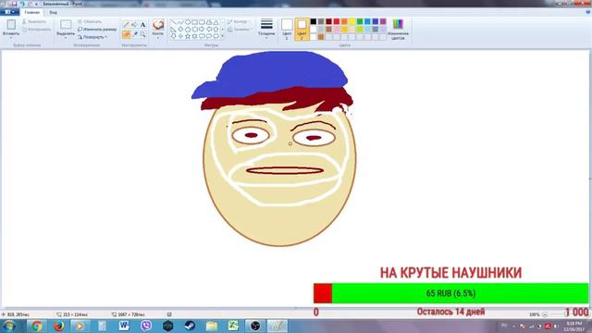
Task: Activate the Color 1 (Цвет 1) box
Action: 287,29
